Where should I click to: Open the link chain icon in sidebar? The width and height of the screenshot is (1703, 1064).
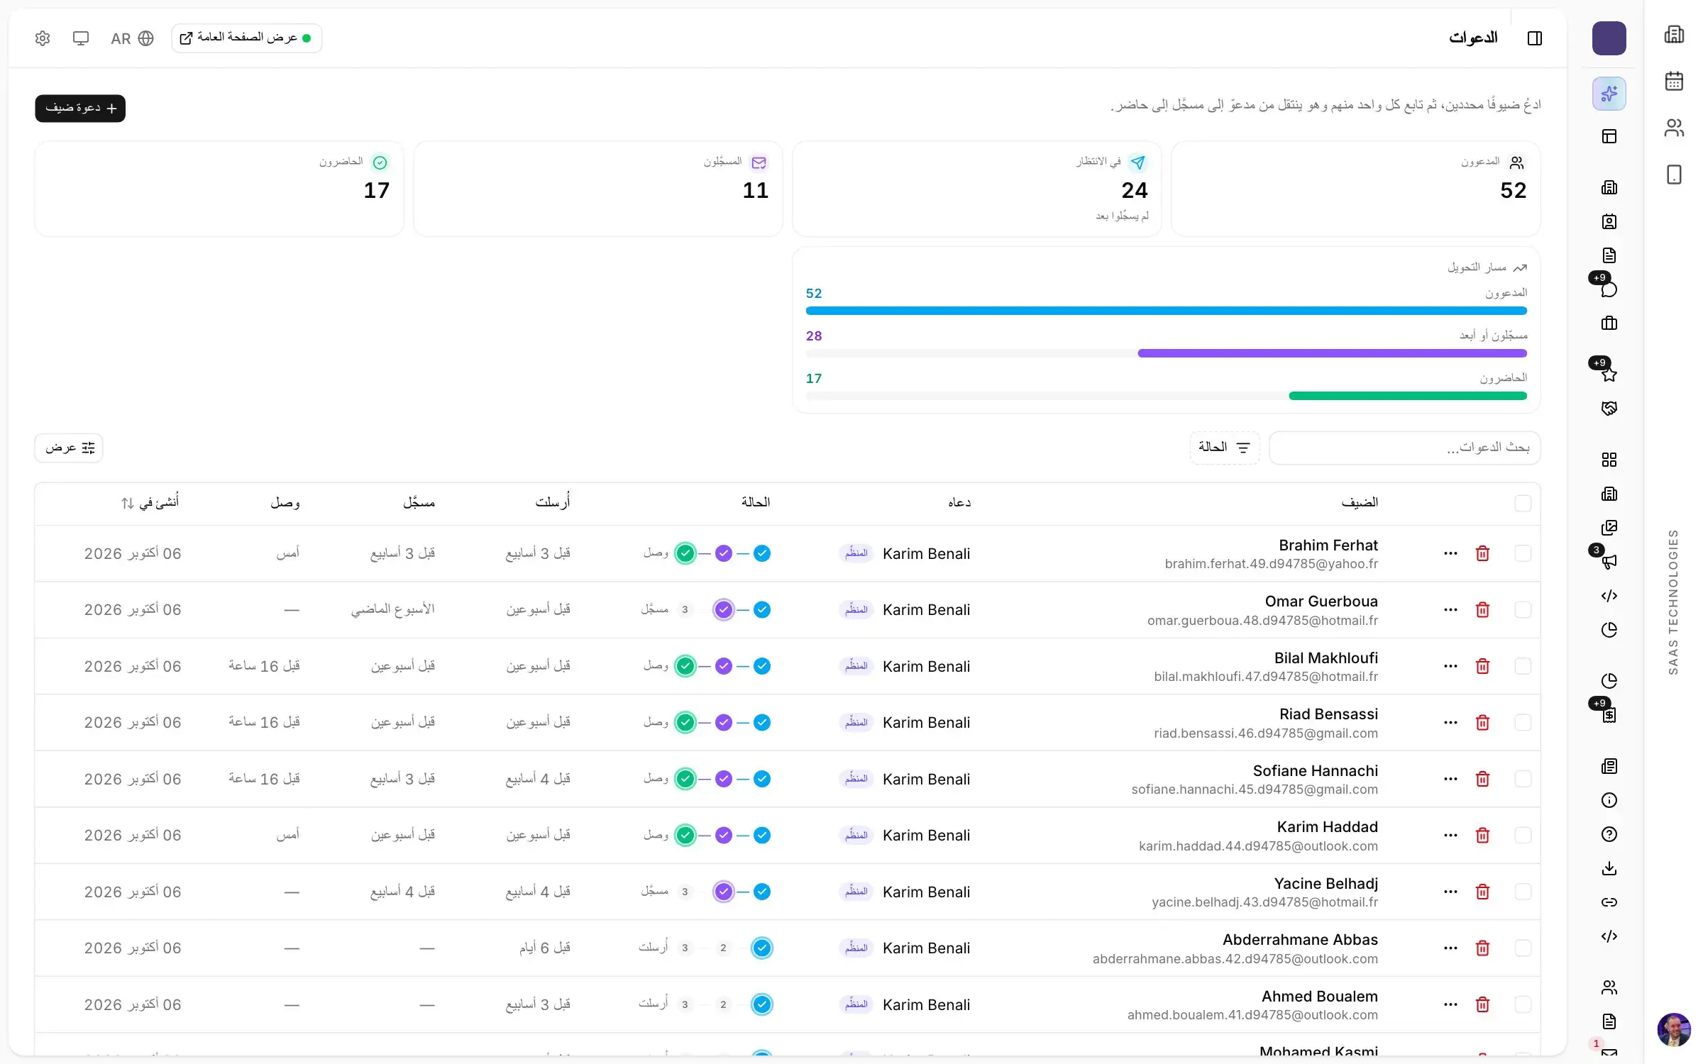point(1609,902)
